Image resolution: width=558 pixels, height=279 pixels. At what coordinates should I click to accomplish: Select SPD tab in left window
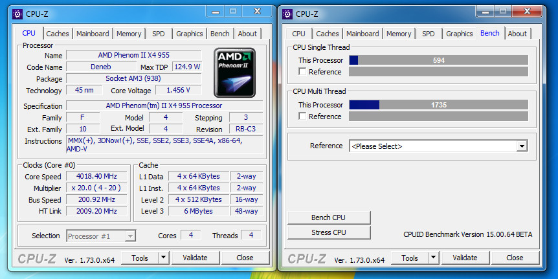[x=159, y=34]
